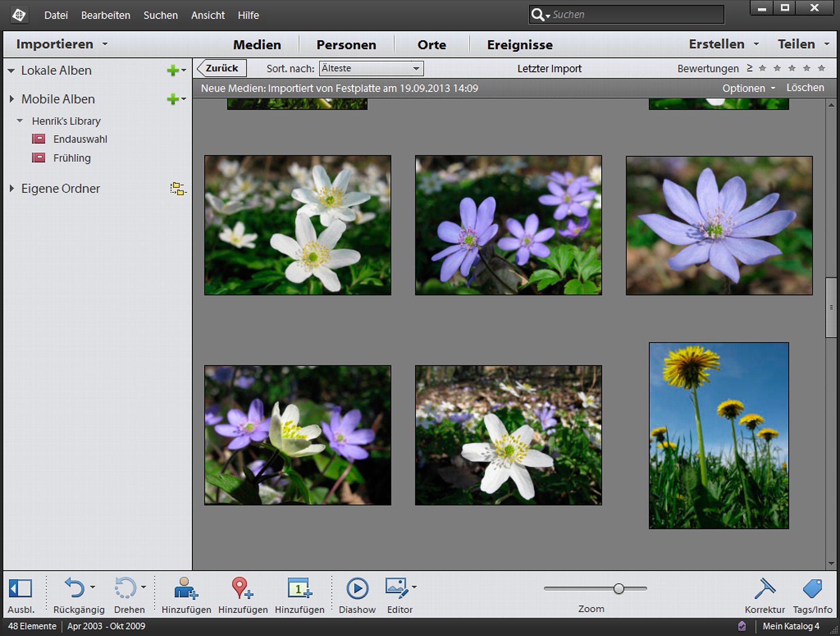The height and width of the screenshot is (636, 840).
Task: Switch to the Personen tab
Action: [346, 45]
